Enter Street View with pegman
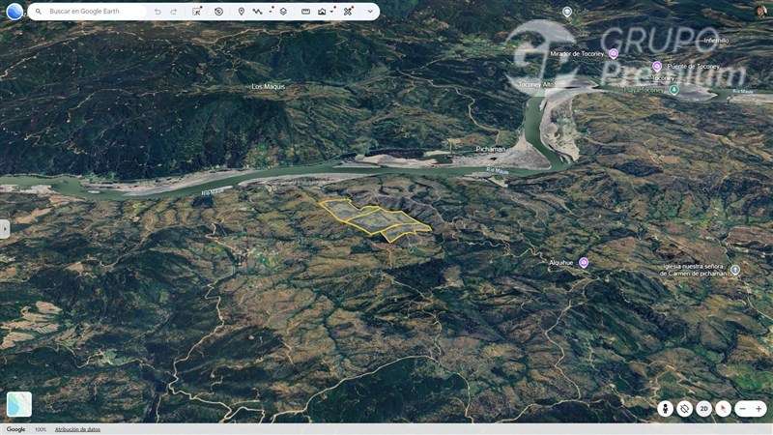Image resolution: width=773 pixels, height=435 pixels. click(x=665, y=409)
